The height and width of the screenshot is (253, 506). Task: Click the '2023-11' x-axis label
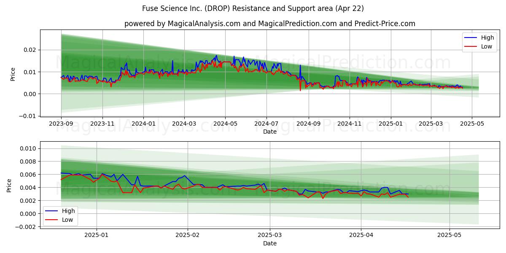[x=102, y=124]
